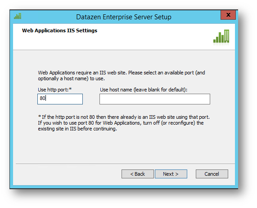
Task: Close the Datazen Enterprise Server Setup window
Action: click(228, 15)
